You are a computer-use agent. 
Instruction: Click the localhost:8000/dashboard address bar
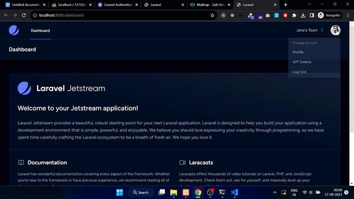pos(123,15)
